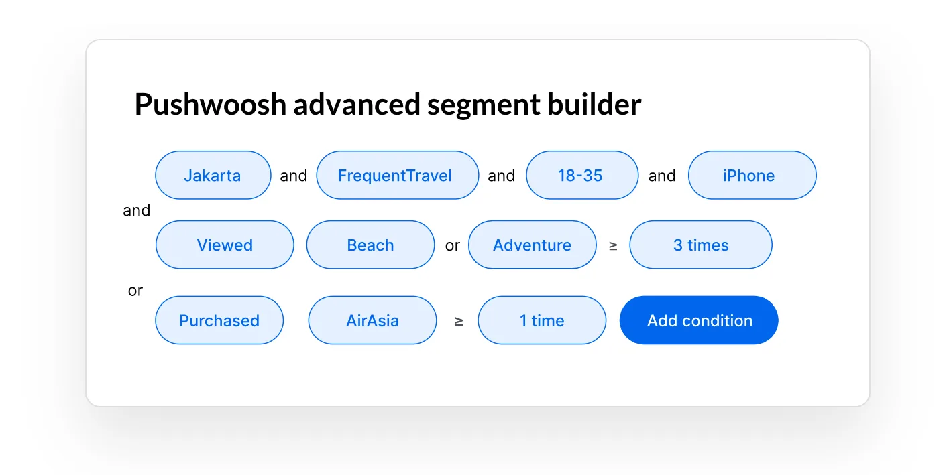Select the Jakarta location chip

coord(213,175)
